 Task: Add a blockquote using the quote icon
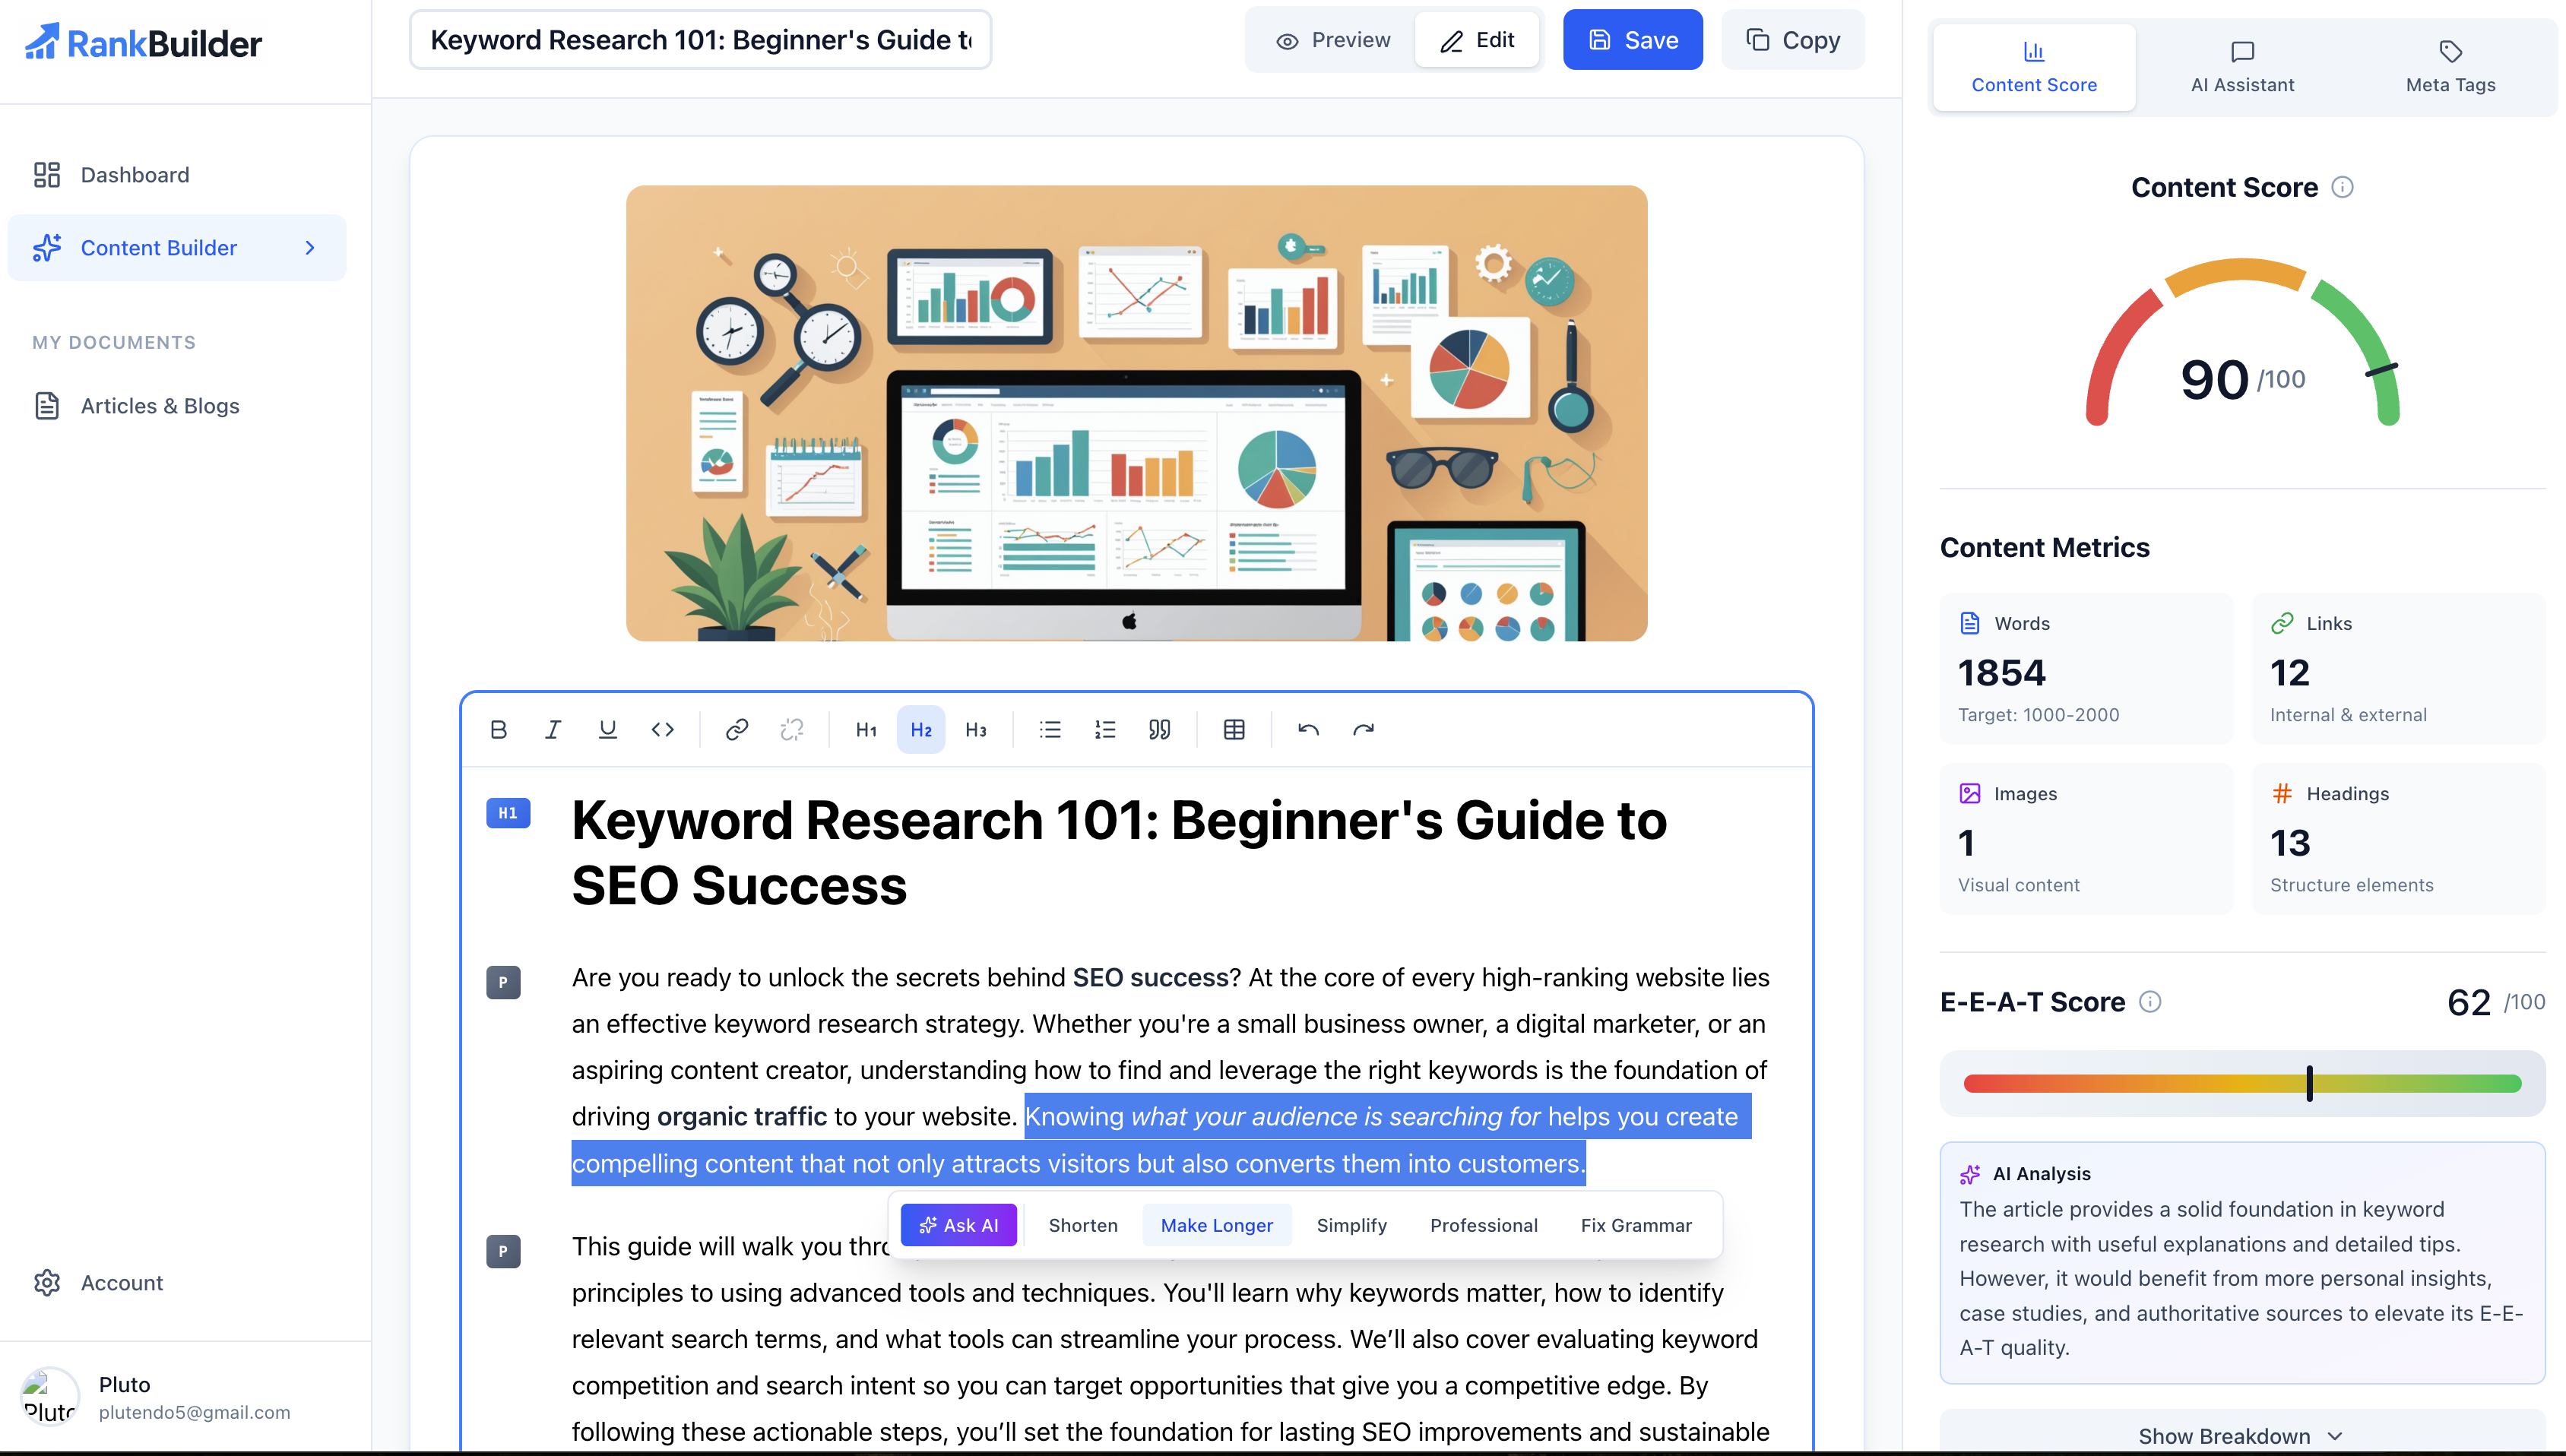pyautogui.click(x=1159, y=730)
